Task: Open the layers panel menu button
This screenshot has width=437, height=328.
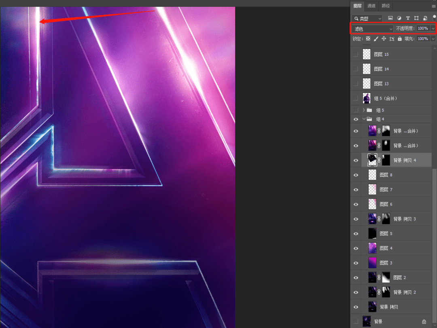Action: [x=434, y=6]
